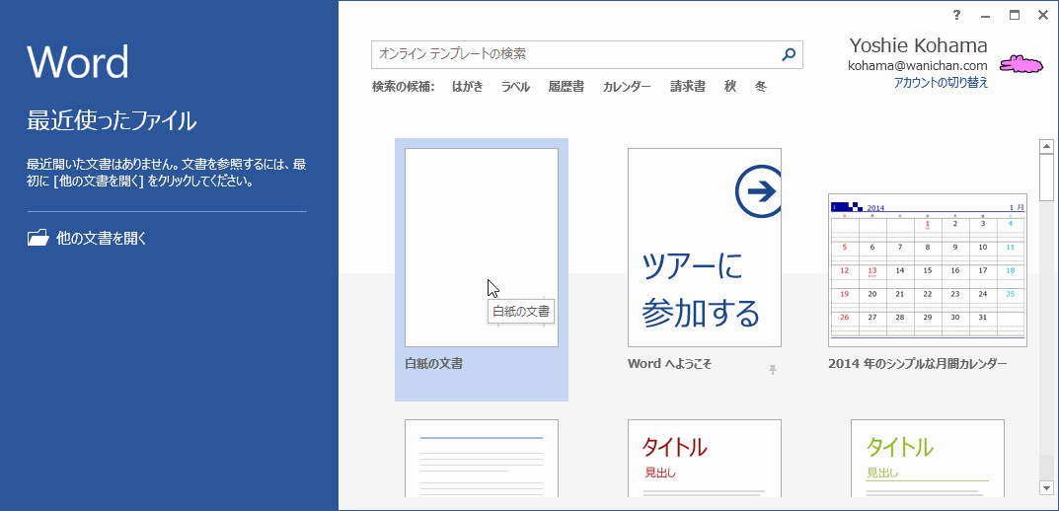Pin the Word へようこそ template
The image size is (1059, 511).
(x=773, y=369)
